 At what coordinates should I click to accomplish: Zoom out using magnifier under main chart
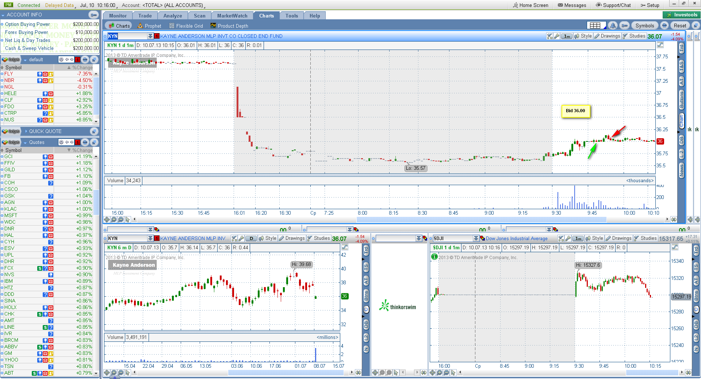tap(120, 219)
